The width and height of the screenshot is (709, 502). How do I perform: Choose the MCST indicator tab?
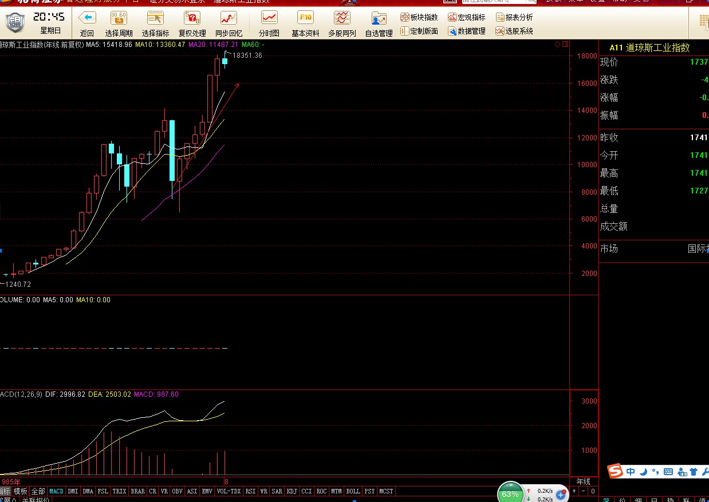[x=386, y=491]
